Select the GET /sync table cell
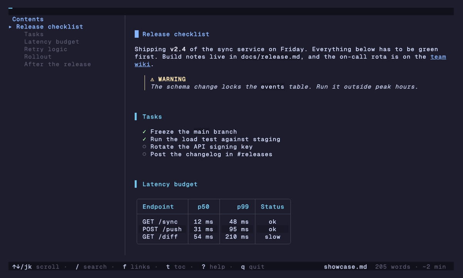The width and height of the screenshot is (463, 278). (x=160, y=222)
